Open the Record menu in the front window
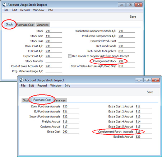 [x=42, y=86]
